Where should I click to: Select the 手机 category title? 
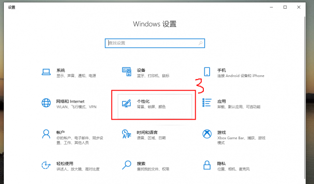click(x=222, y=70)
